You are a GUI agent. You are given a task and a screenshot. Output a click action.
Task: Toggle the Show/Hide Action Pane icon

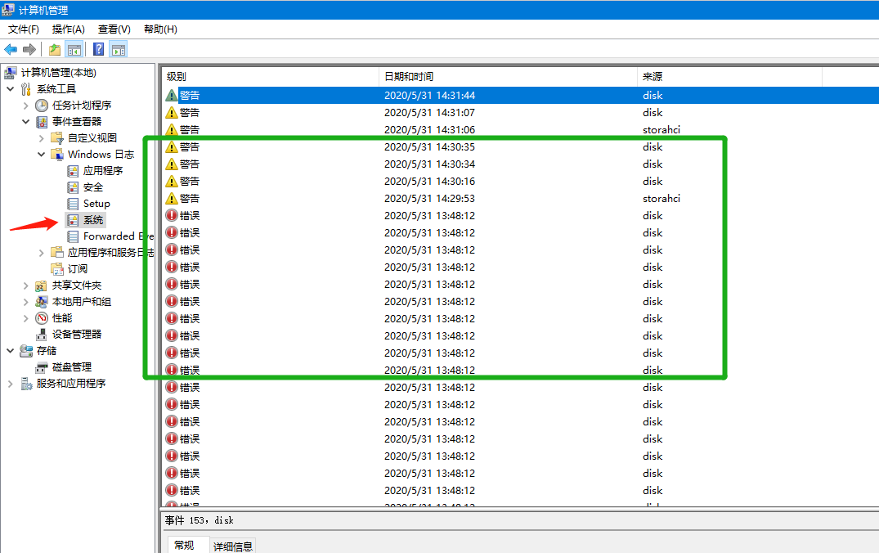[119, 49]
